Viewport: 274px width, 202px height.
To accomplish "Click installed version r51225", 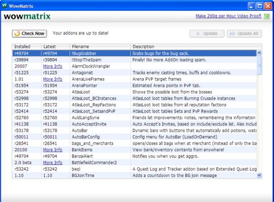I will (21, 73).
